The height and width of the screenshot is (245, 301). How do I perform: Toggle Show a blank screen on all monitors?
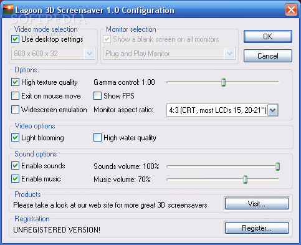point(107,39)
